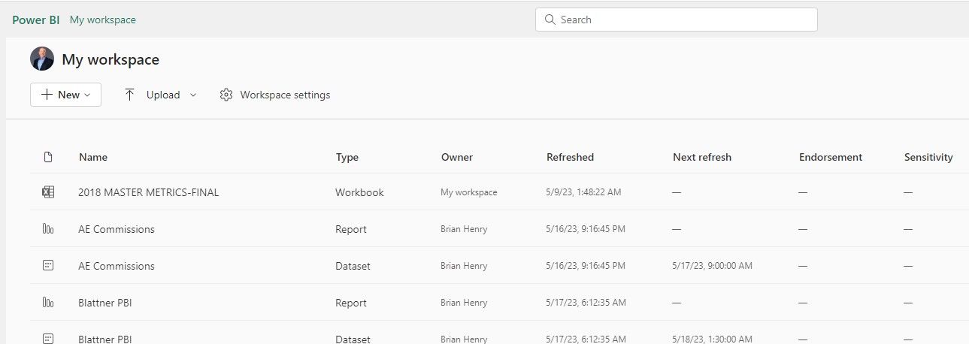
Task: Click the Workbook type cell
Action: [359, 192]
